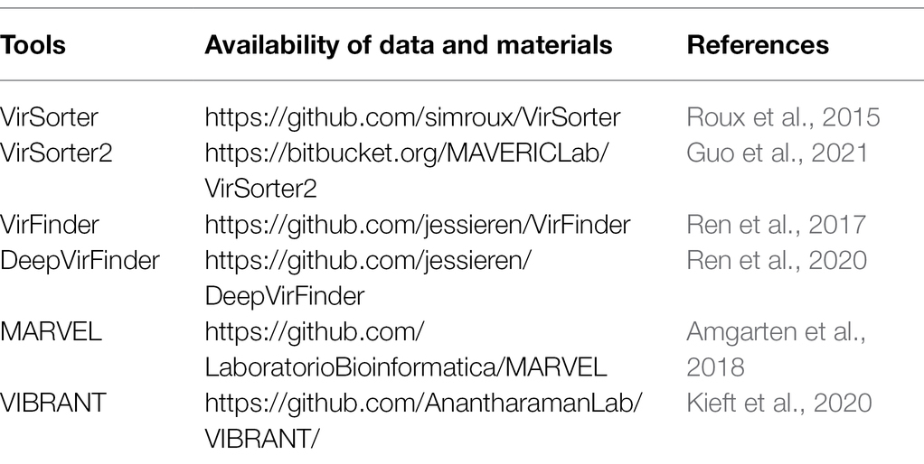Click the Roux et al., 2015 reference
Image resolution: width=924 pixels, height=464 pixels.
click(783, 117)
